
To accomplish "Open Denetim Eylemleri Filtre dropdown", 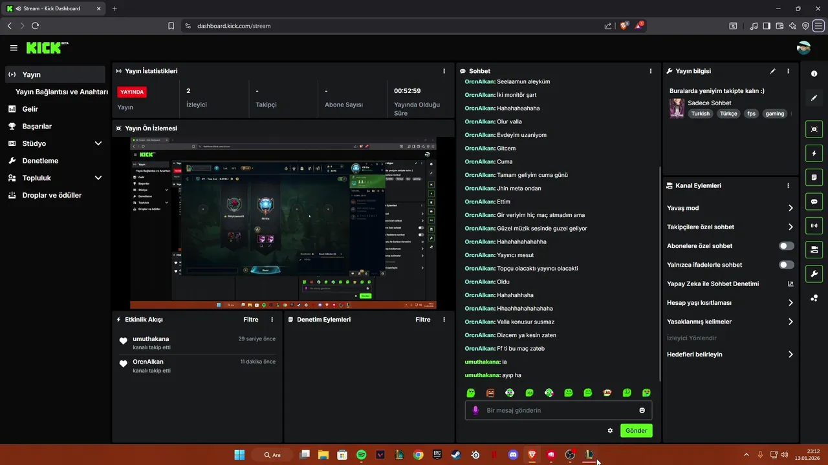I will [x=422, y=320].
